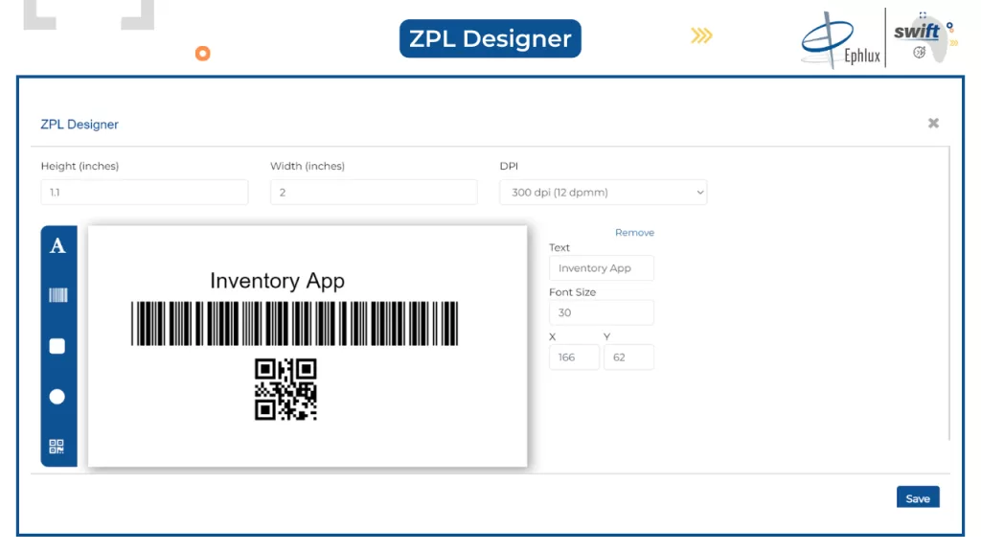
Task: Select the Inventory App text on label canvas
Action: (277, 281)
